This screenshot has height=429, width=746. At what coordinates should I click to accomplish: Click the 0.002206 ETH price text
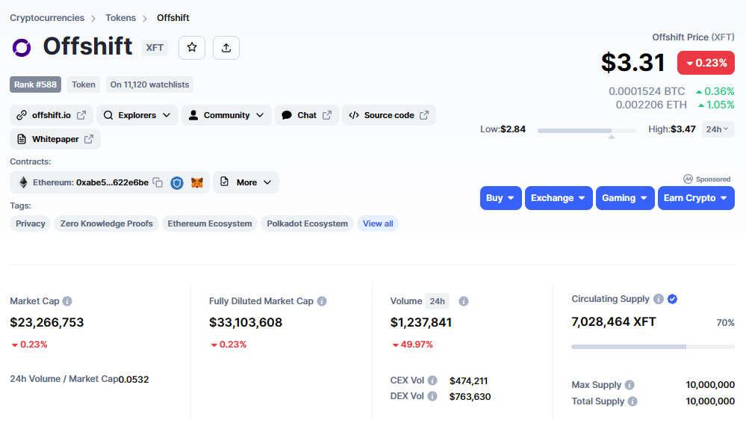651,105
